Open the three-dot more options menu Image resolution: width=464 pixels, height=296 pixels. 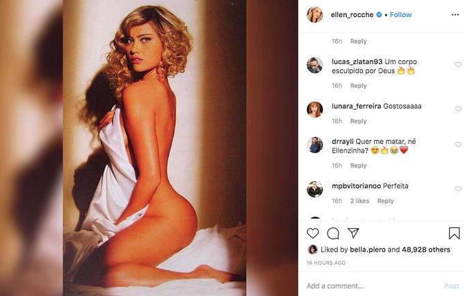(455, 15)
